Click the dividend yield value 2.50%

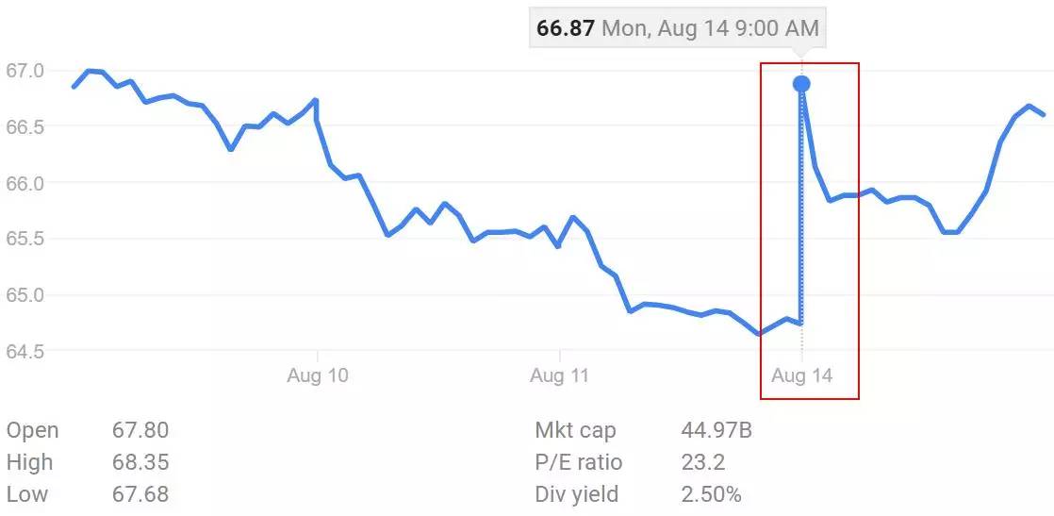pyautogui.click(x=711, y=493)
